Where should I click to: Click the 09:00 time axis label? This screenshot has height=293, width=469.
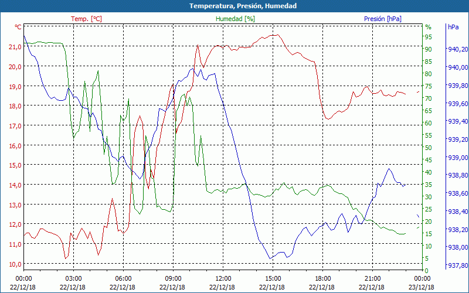pos(173,279)
